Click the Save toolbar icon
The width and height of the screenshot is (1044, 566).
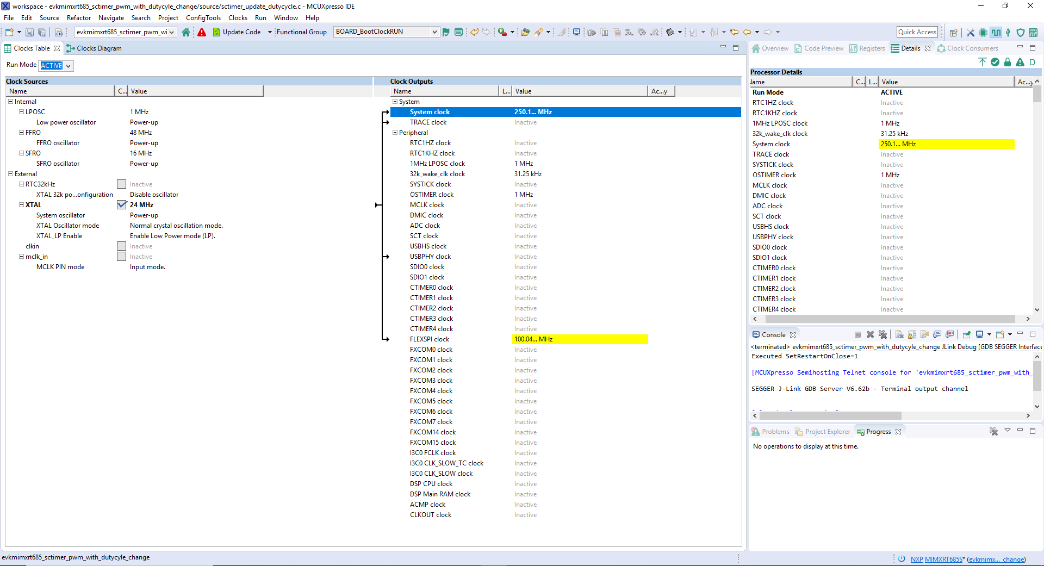[29, 33]
